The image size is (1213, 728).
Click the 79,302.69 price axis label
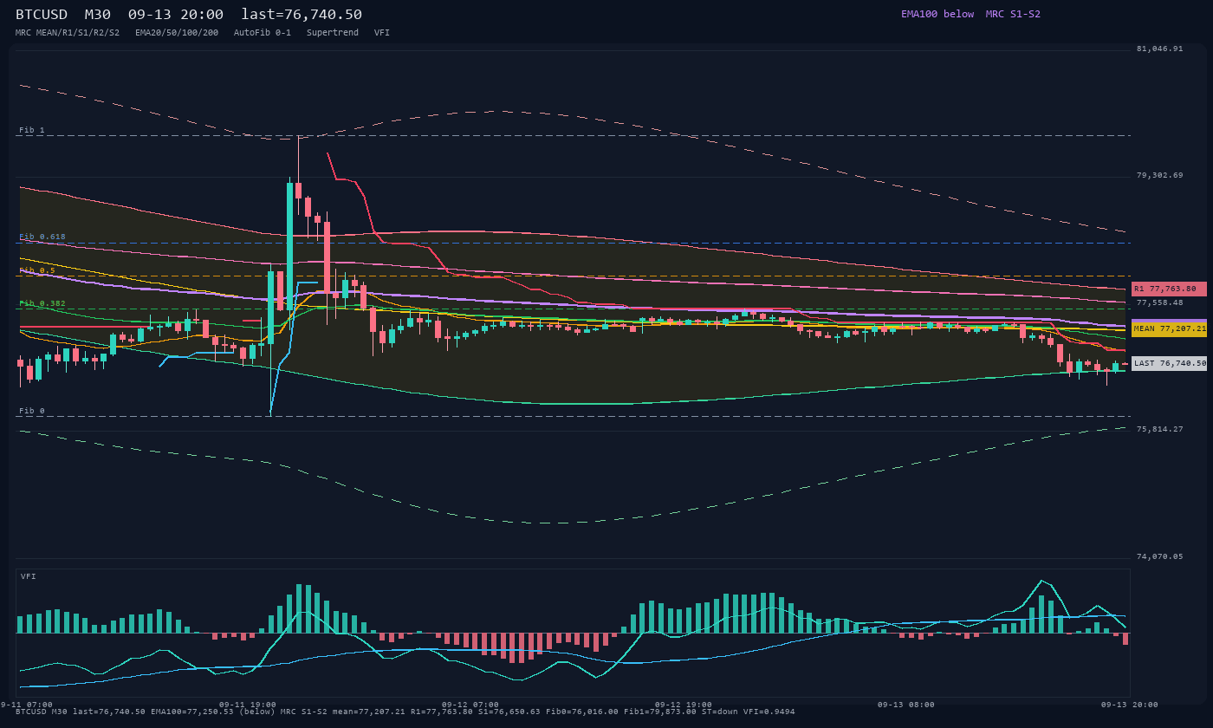coord(1159,176)
